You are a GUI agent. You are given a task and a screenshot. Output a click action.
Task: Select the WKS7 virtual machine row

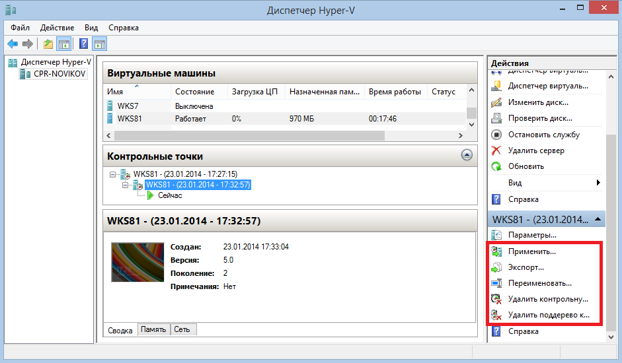128,106
